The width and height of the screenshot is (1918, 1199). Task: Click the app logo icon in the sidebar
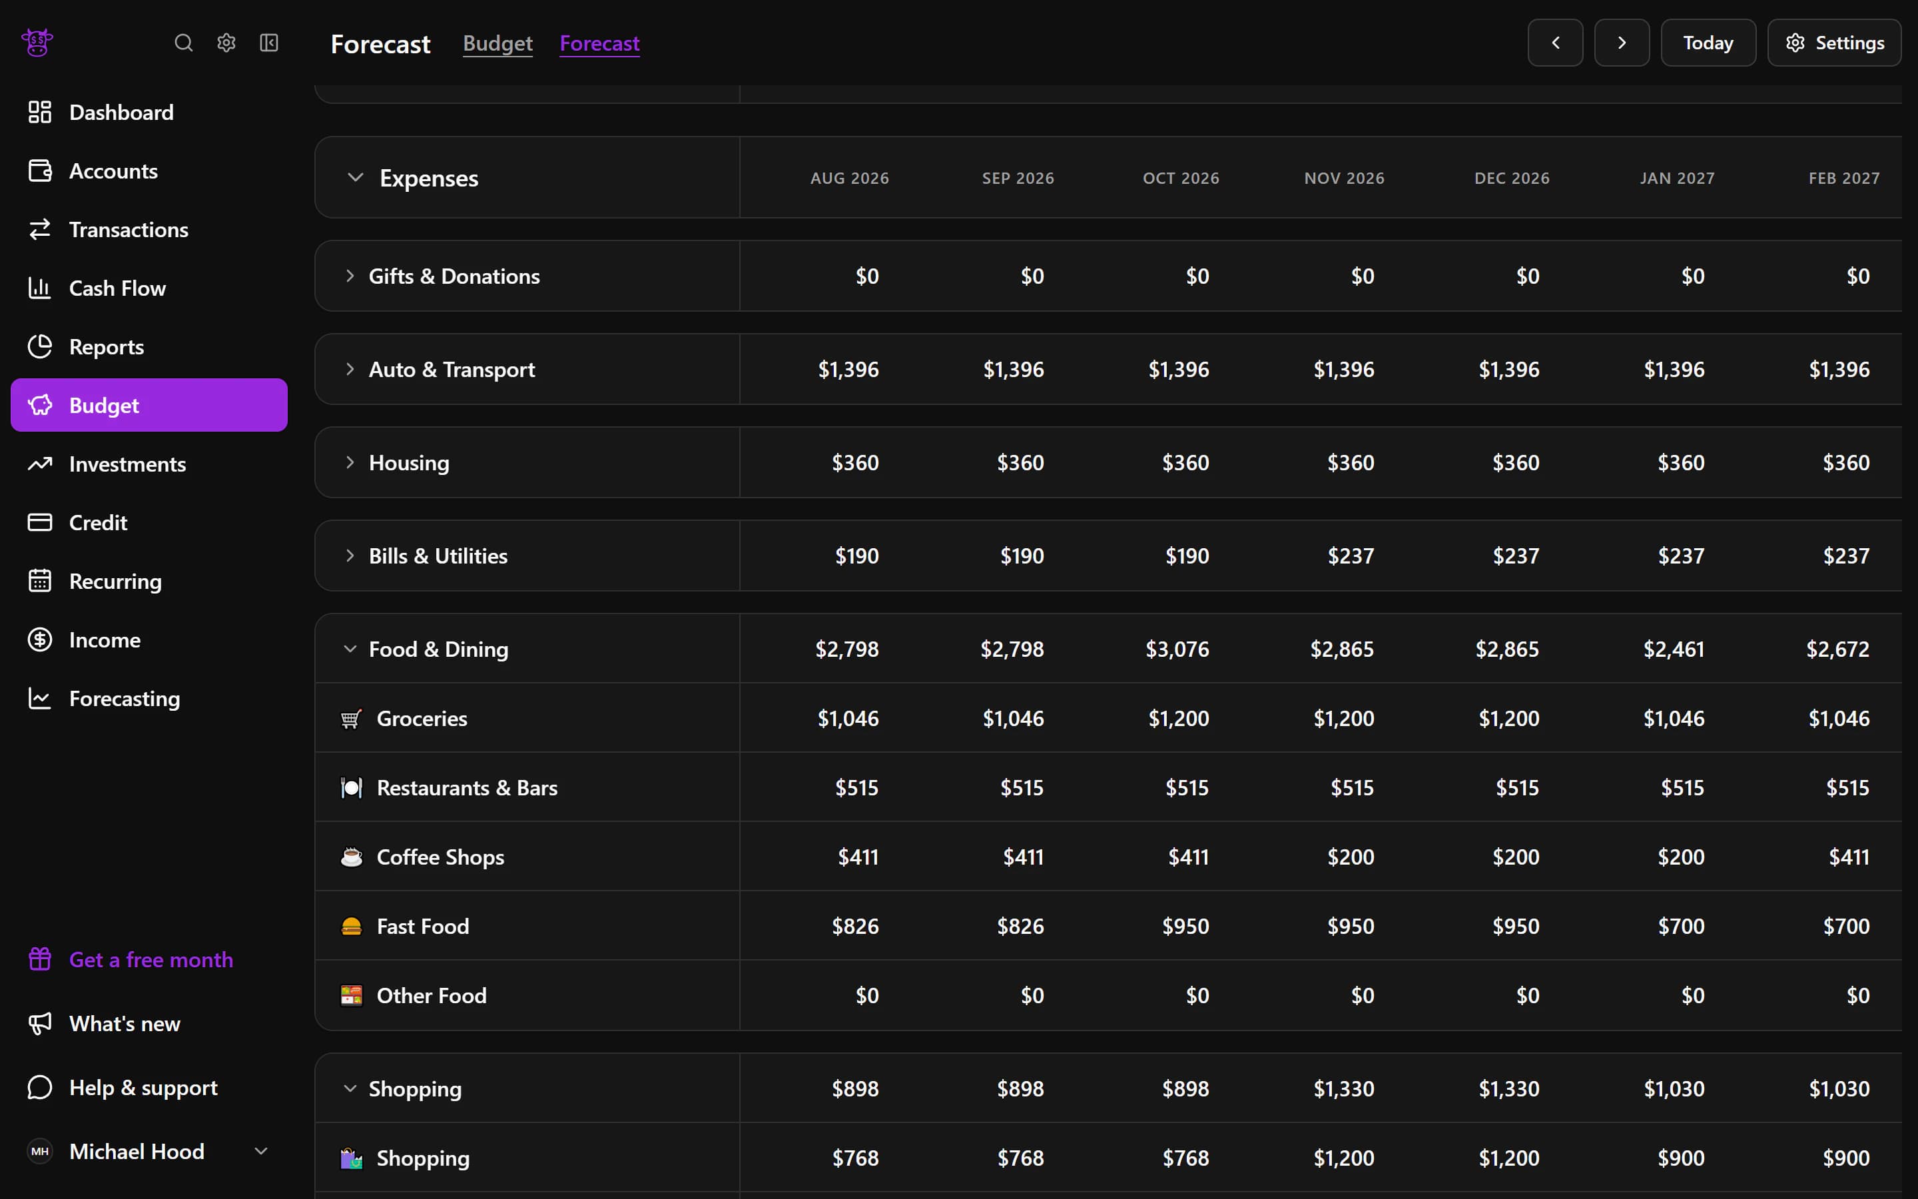tap(37, 43)
